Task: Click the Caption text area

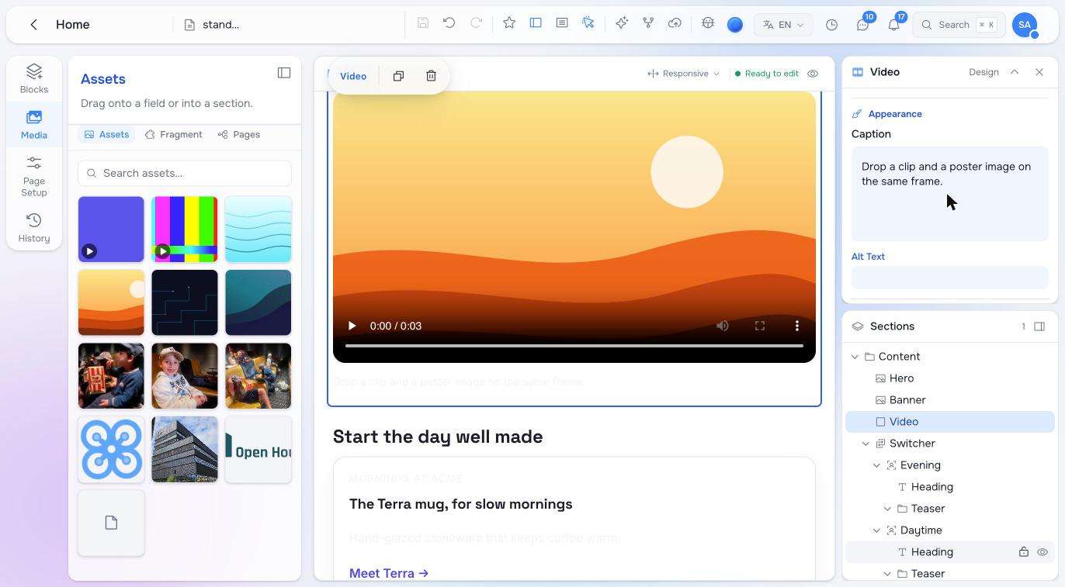Action: (x=950, y=194)
